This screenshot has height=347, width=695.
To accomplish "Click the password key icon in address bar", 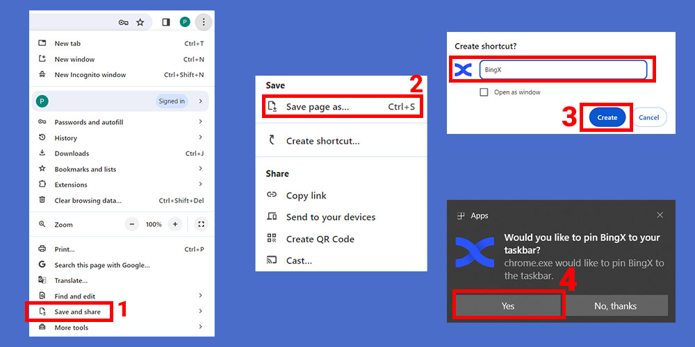I will click(x=123, y=22).
